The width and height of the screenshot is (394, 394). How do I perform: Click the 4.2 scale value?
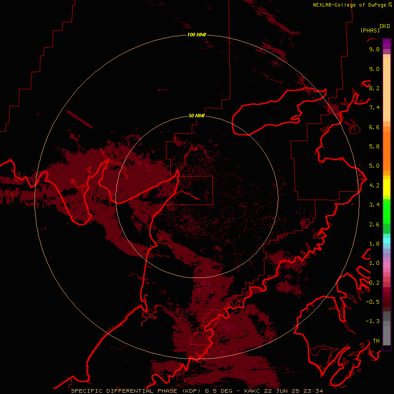click(374, 186)
